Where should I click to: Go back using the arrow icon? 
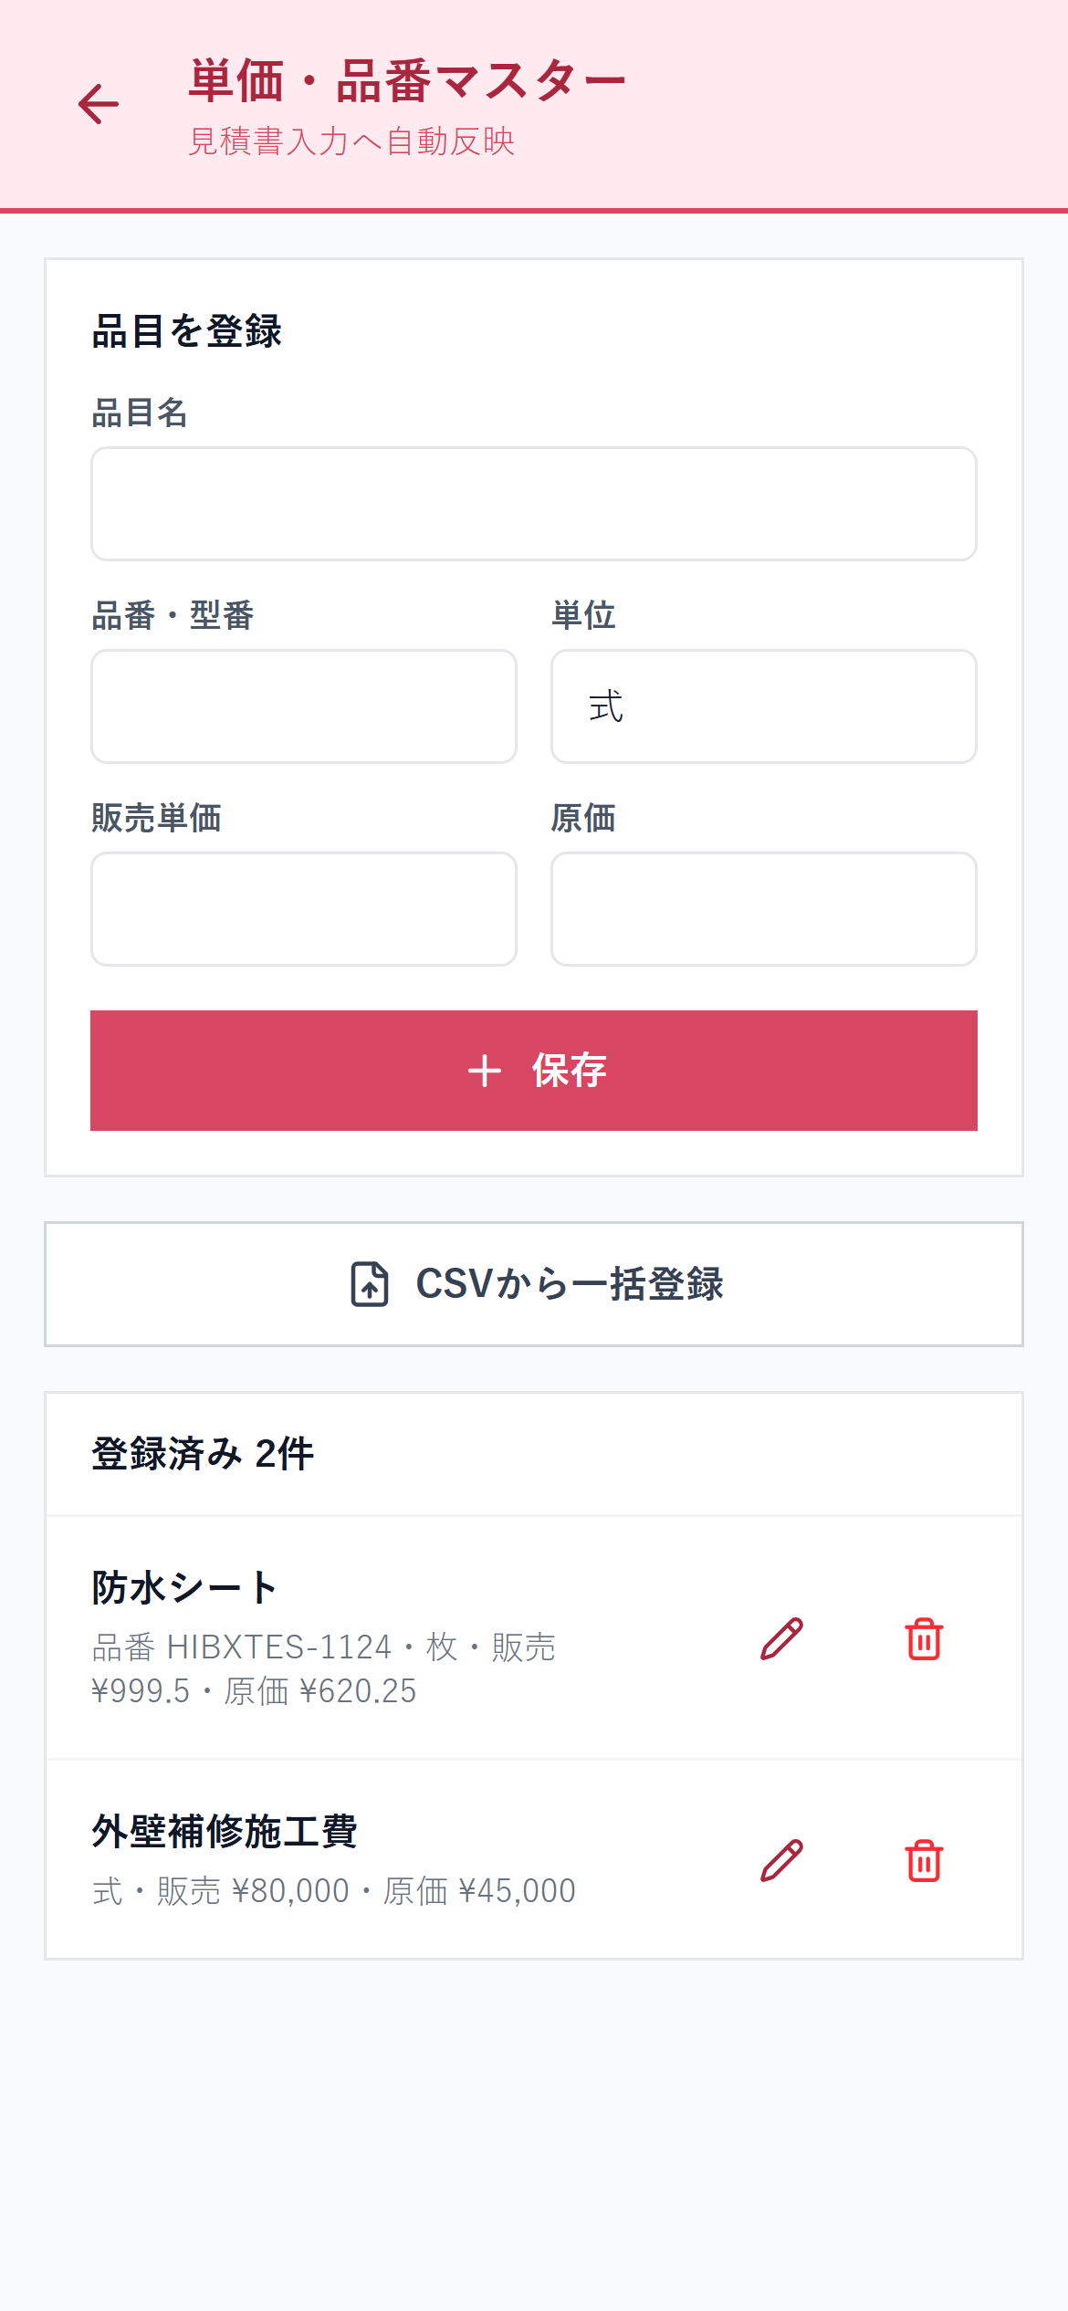point(99,104)
